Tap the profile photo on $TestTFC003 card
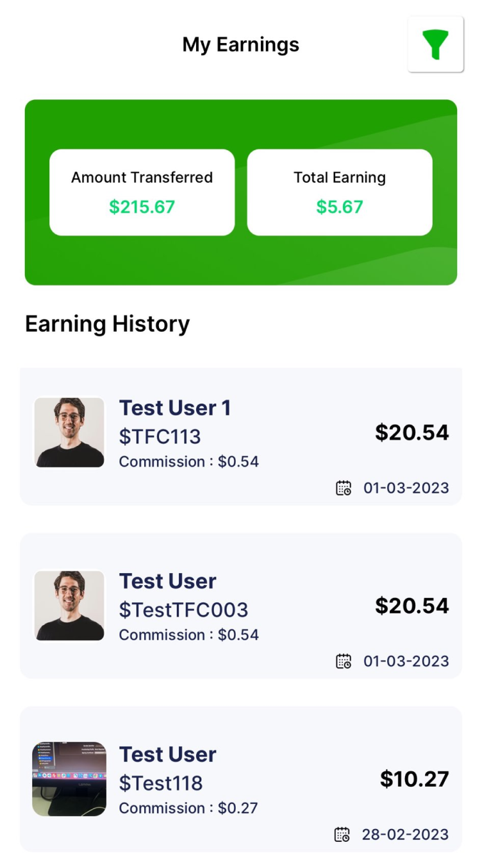Viewport: 482px width, 856px height. [x=69, y=605]
